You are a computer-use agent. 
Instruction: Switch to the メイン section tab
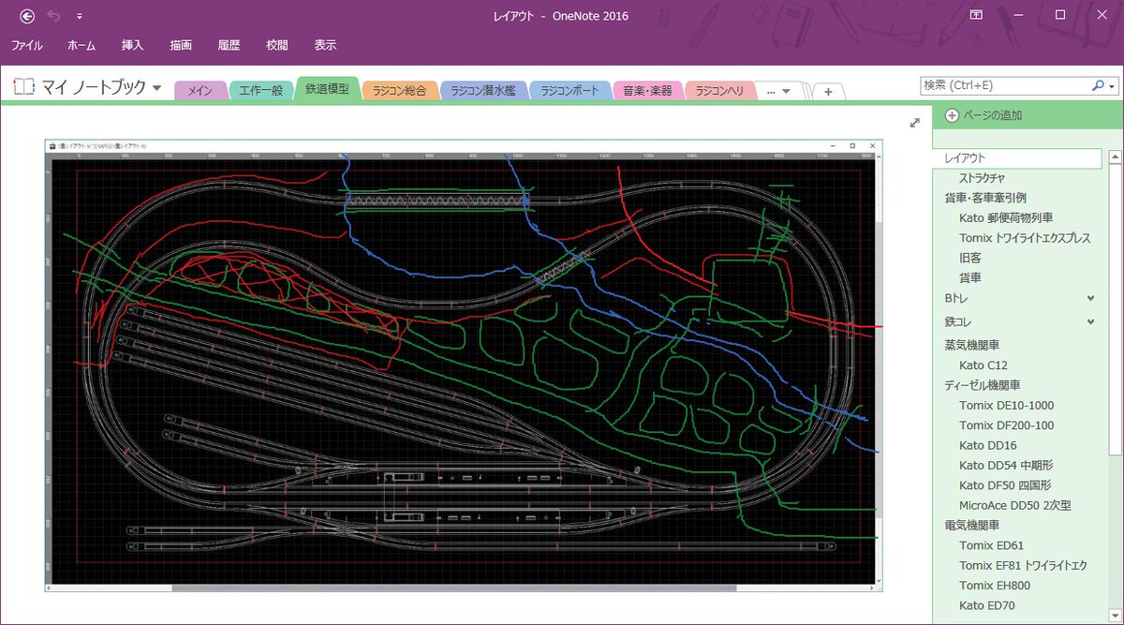pyautogui.click(x=200, y=91)
